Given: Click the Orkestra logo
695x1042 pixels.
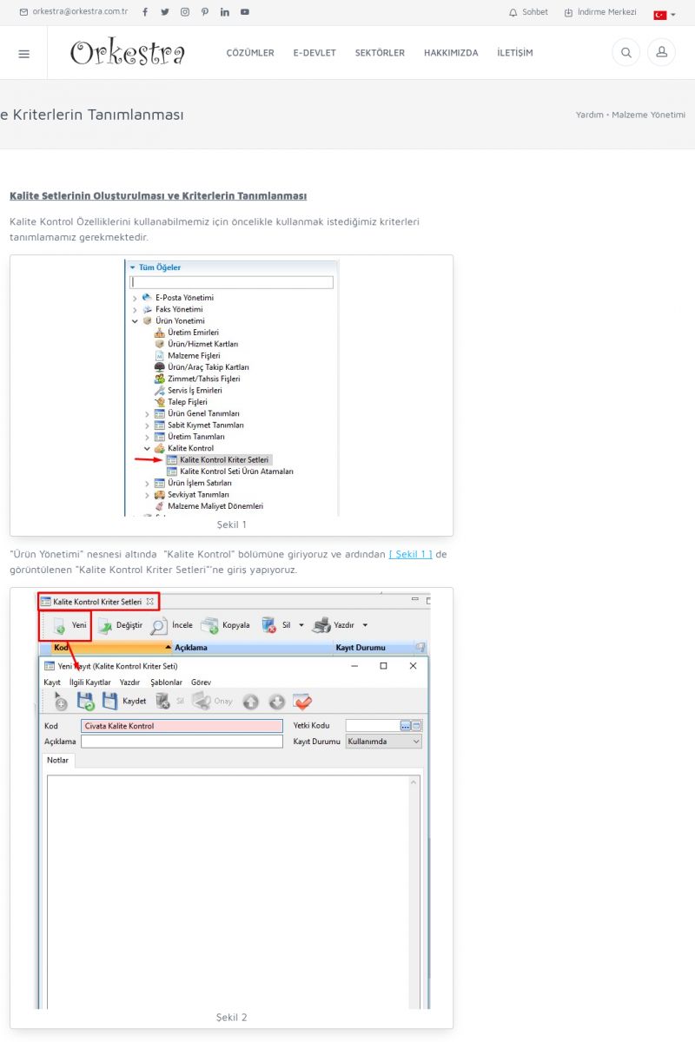Looking at the screenshot, I should 128,53.
